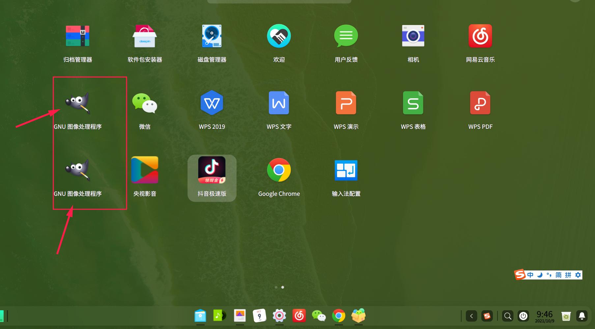Click NetEase Cloud Music icon in dock

[x=299, y=316]
